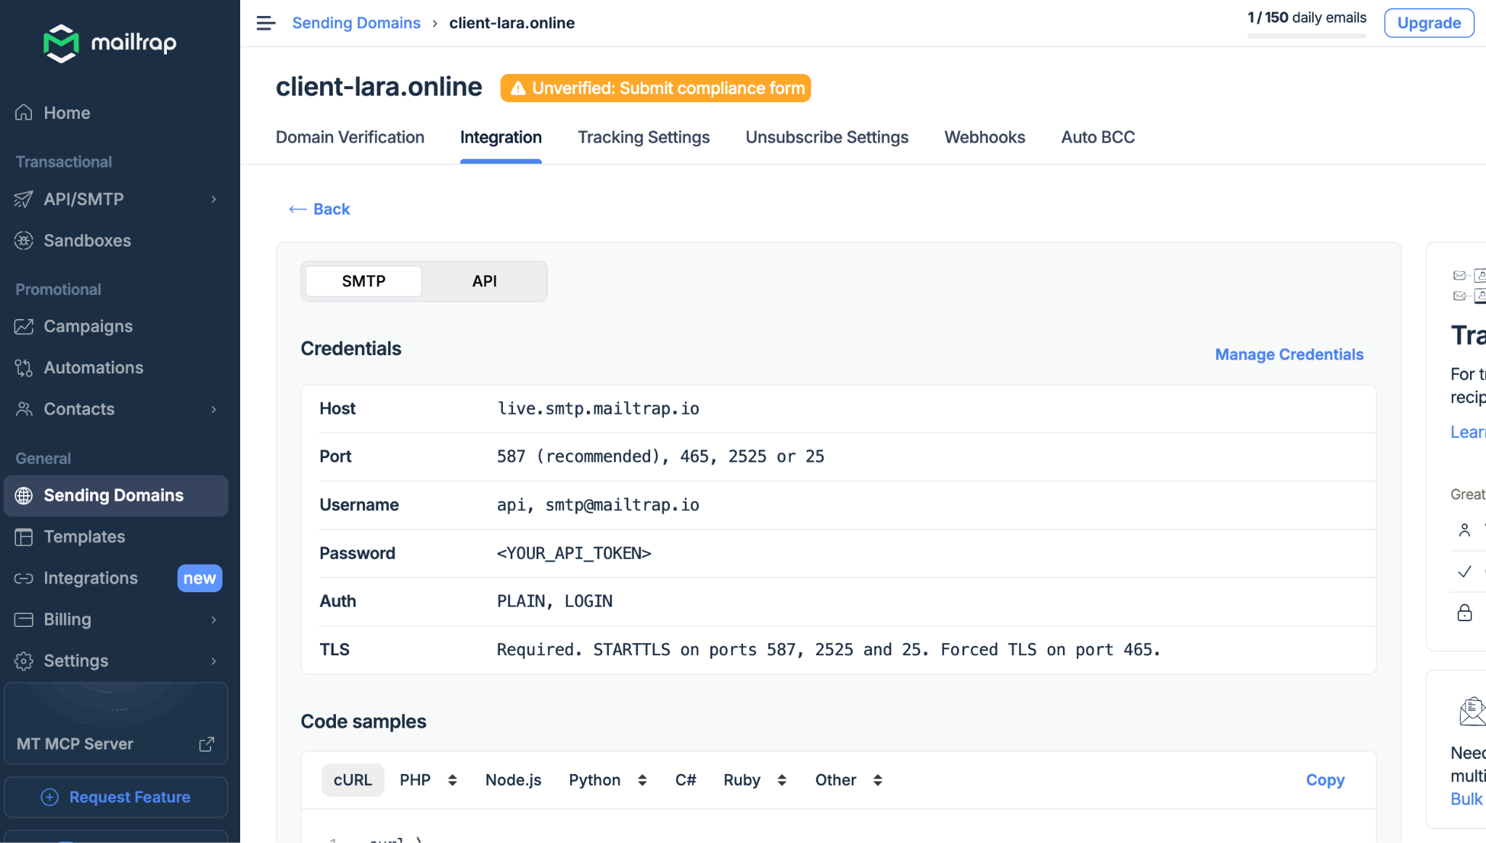
Task: Open Templates from sidebar icon
Action: tap(24, 536)
